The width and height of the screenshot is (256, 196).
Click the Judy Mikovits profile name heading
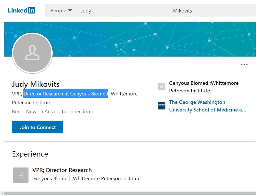[x=36, y=84]
